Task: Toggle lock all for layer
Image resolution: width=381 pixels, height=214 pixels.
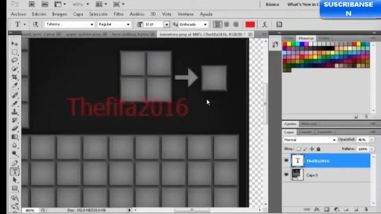Action: (318, 149)
